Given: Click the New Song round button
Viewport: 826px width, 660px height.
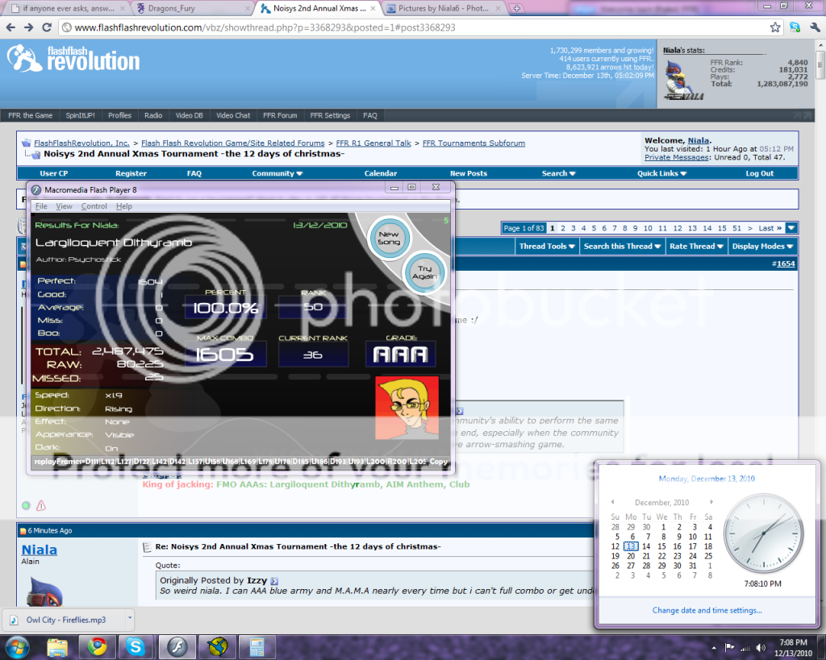Looking at the screenshot, I should 389,238.
